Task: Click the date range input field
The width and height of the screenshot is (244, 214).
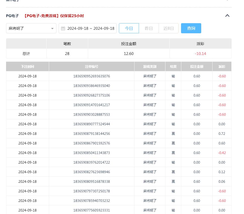Action: coord(91,28)
